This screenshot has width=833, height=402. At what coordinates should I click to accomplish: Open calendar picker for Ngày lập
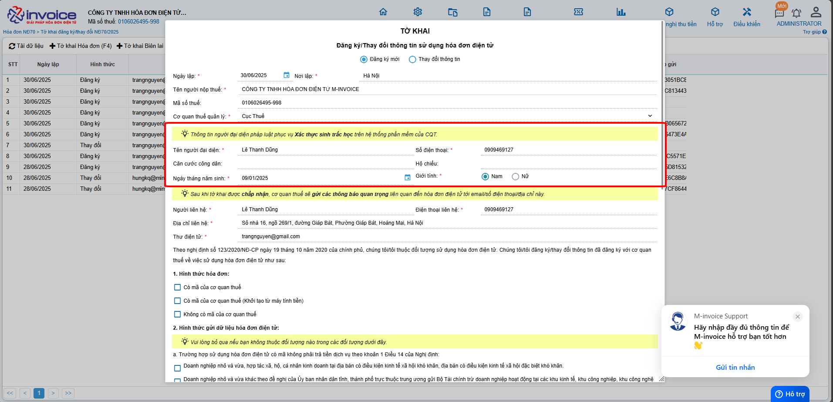[287, 75]
